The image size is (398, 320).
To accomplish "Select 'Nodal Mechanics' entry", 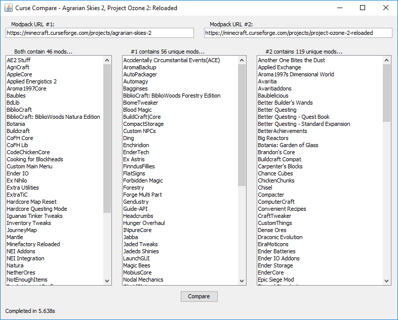I will pyautogui.click(x=143, y=280).
